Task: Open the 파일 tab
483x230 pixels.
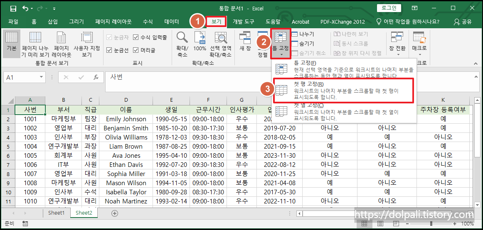Action: click(x=13, y=22)
